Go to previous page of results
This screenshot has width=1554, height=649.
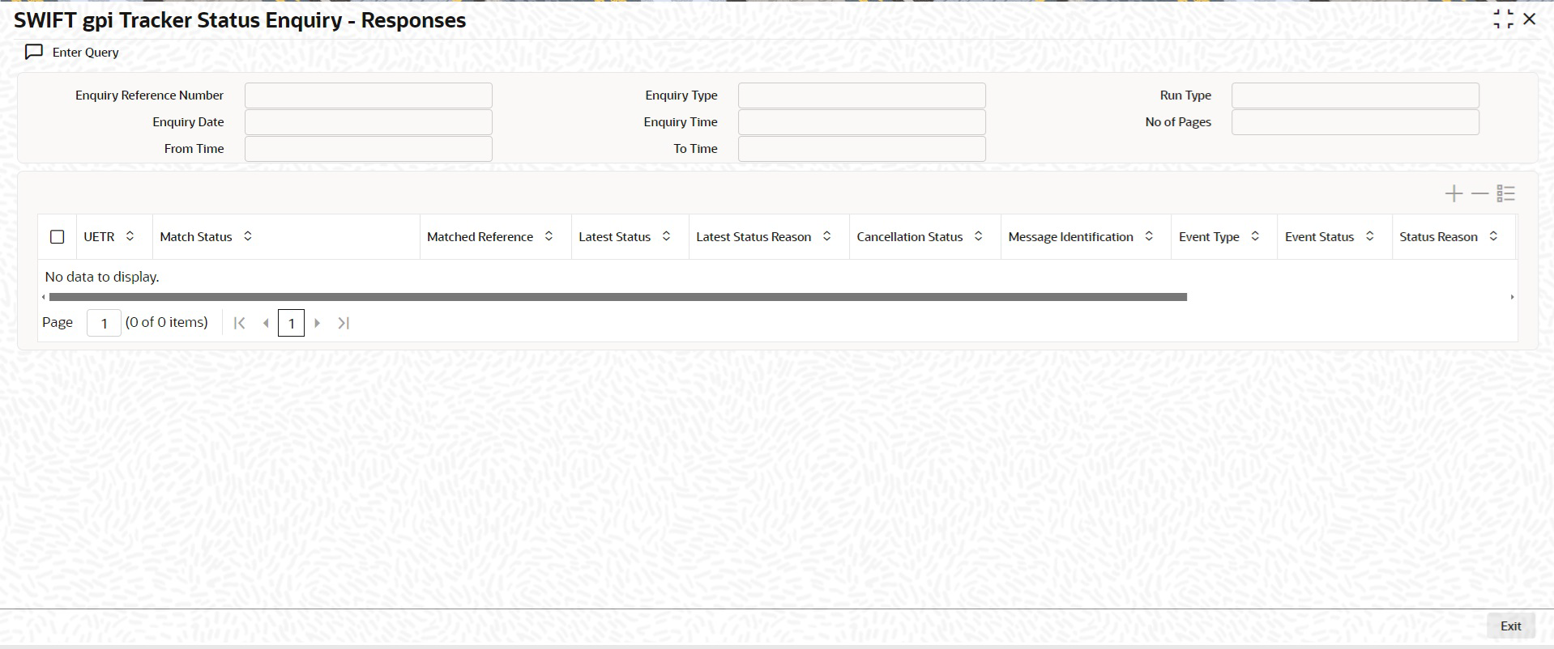[266, 323]
